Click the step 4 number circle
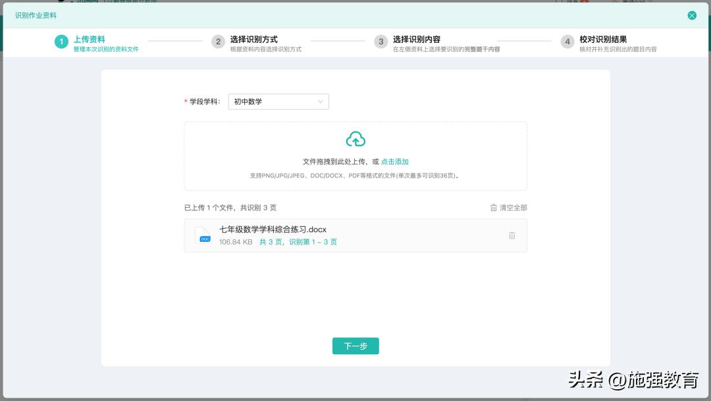The width and height of the screenshot is (711, 401). pos(567,41)
